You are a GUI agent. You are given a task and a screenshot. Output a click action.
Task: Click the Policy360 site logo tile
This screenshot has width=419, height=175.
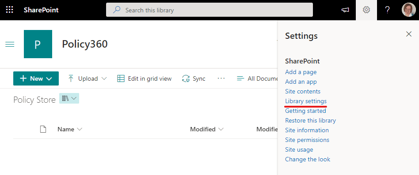click(38, 44)
